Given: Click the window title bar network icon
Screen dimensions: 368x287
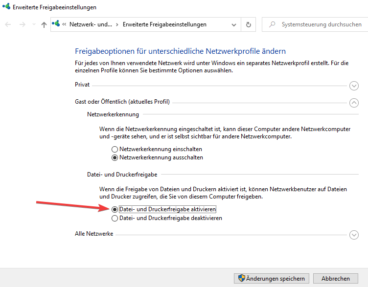Looking at the screenshot, I should tap(6, 6).
